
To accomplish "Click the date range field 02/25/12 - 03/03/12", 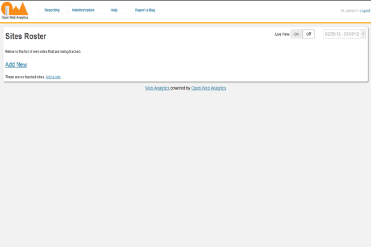I will click(x=341, y=34).
